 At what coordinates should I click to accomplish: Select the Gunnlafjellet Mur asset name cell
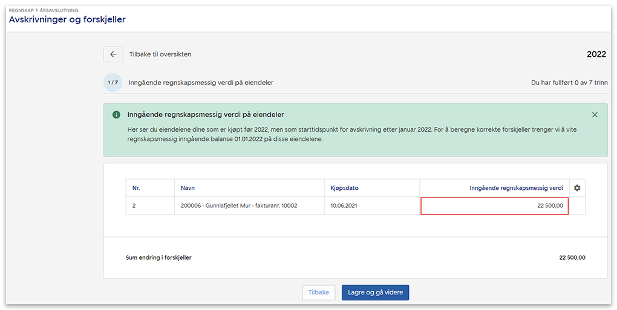[239, 206]
